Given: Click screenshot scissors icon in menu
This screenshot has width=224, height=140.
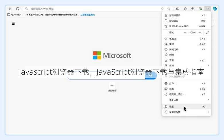Looking at the screenshot, I should coord(166,89).
